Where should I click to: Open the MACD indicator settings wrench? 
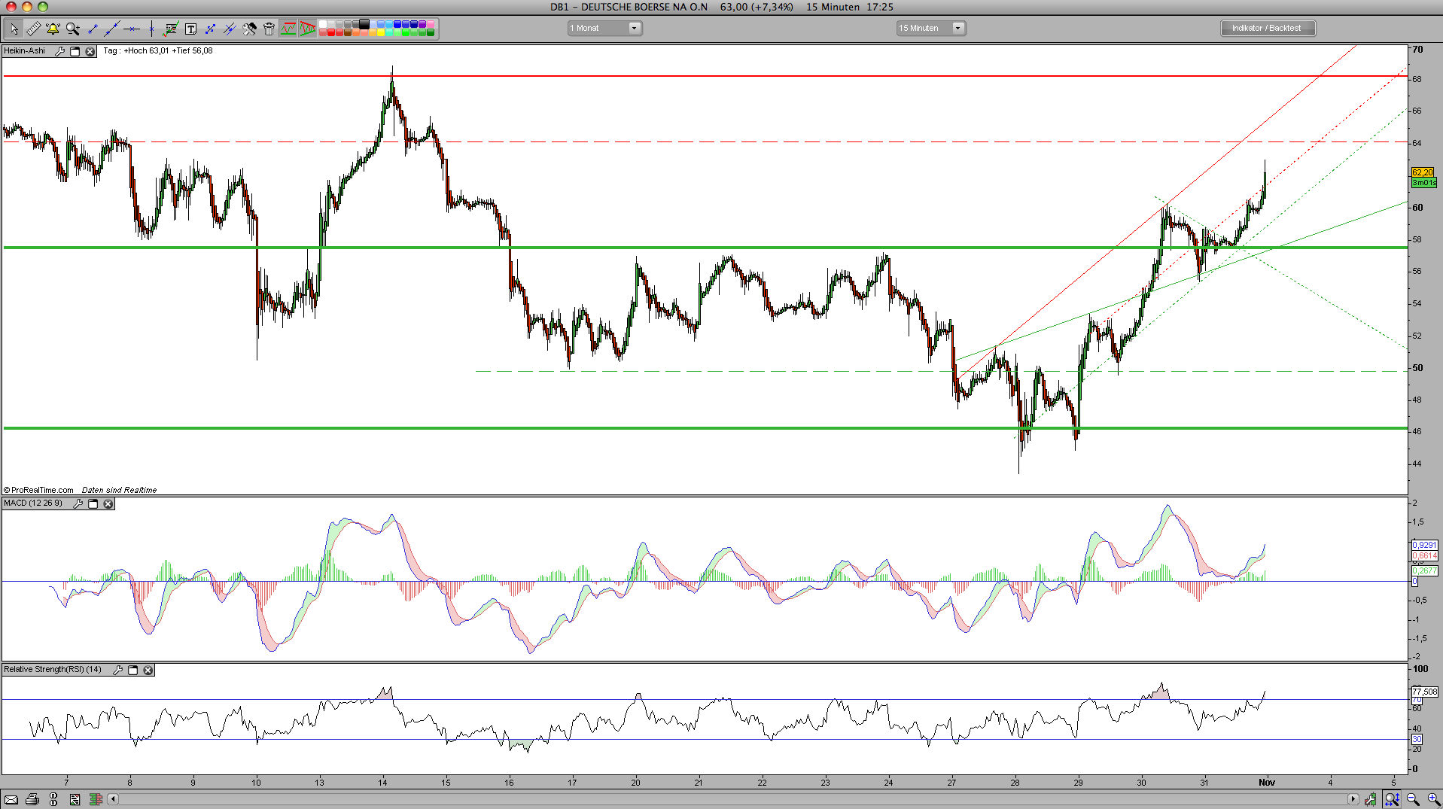[x=78, y=503]
